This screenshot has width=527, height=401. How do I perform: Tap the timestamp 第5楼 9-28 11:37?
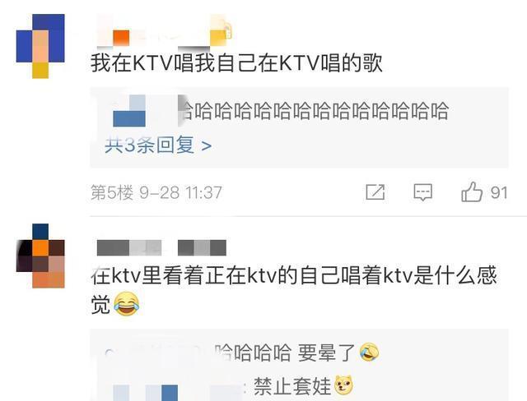coord(156,193)
